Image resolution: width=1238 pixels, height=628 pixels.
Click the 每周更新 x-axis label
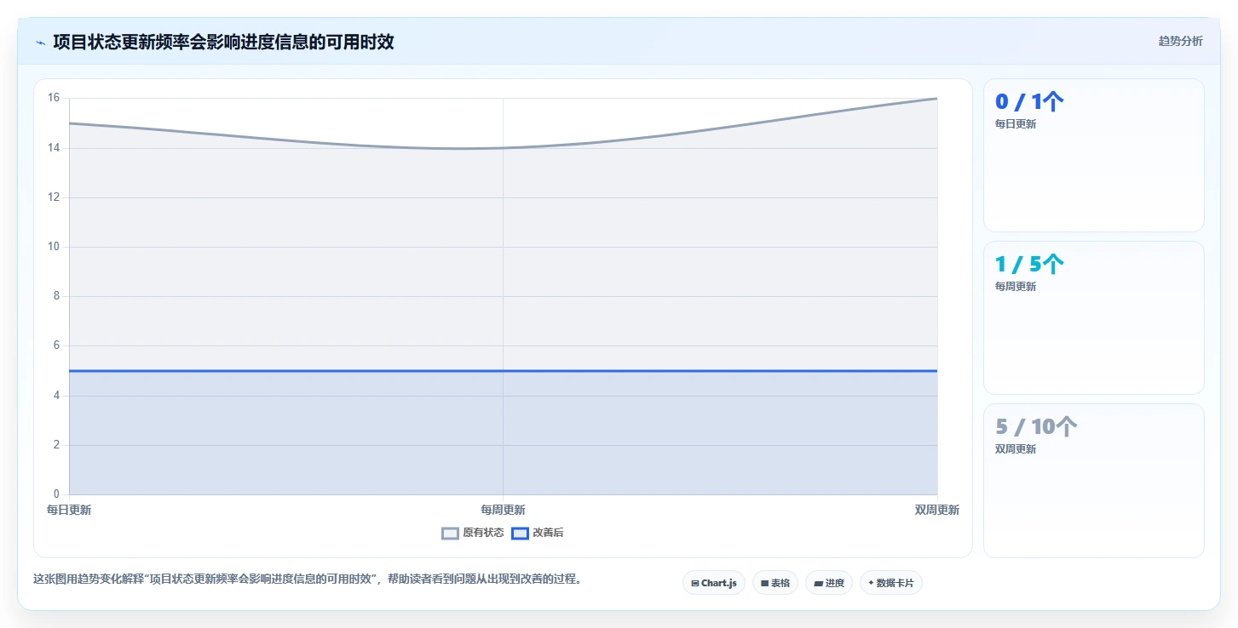pos(503,510)
